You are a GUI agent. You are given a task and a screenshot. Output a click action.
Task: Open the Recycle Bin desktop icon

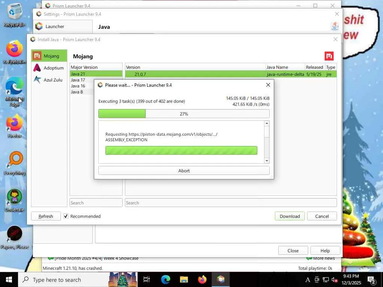click(x=15, y=15)
